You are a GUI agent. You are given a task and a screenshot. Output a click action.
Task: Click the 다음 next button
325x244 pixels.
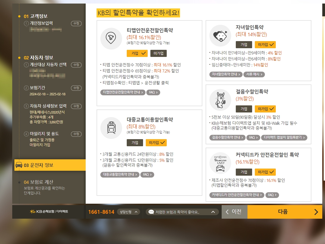(285, 212)
